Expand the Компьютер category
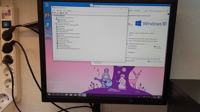Screen dimensions: 200x112 coord(55,28)
